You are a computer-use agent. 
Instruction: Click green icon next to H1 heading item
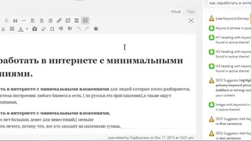[211, 38]
